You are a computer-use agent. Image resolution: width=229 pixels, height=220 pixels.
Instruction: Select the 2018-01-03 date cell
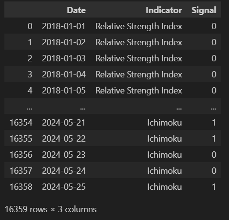click(x=64, y=58)
